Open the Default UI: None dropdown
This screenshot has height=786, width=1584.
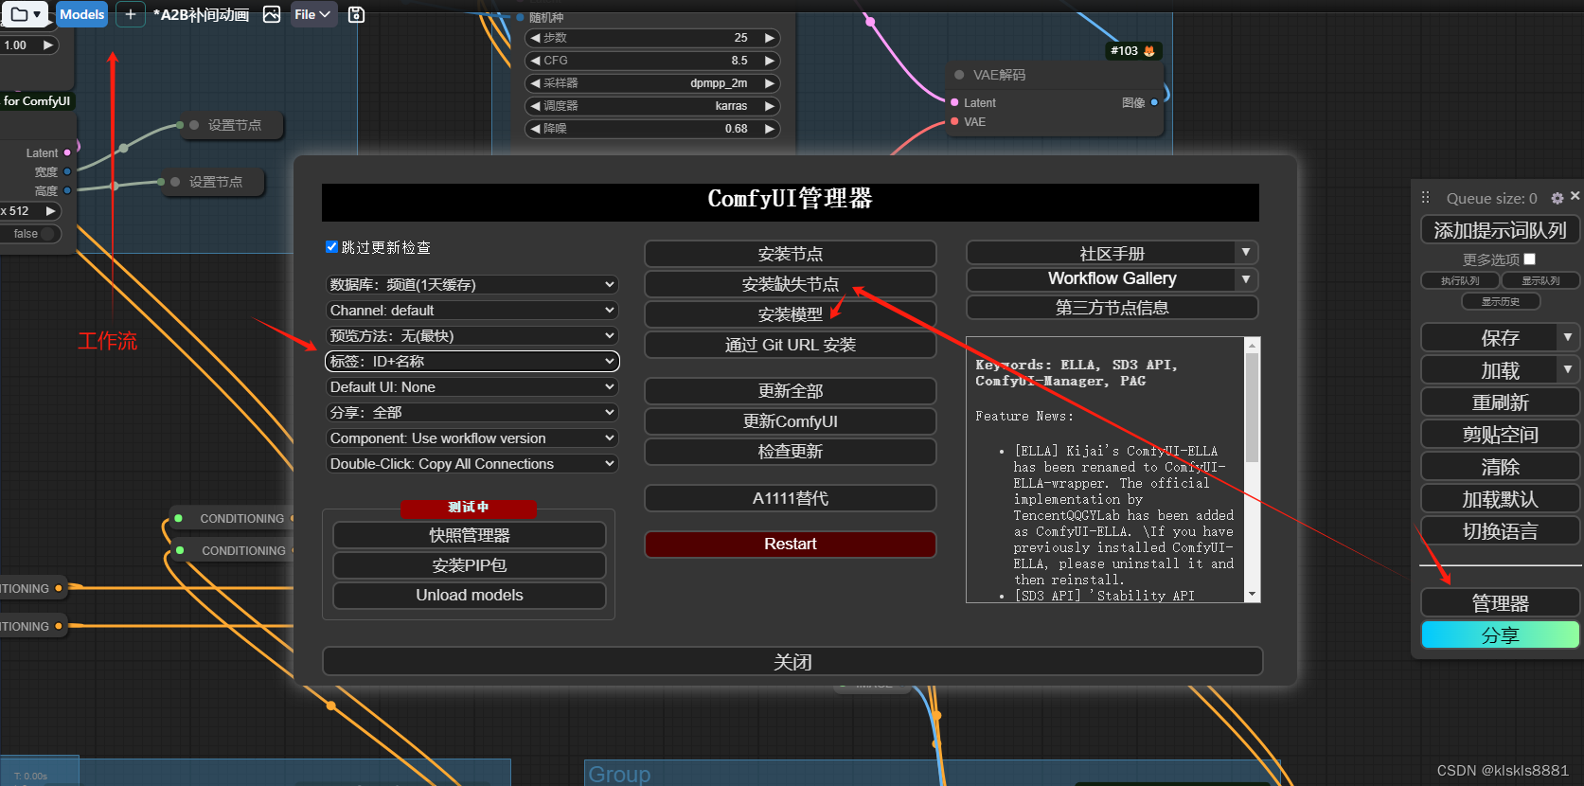pyautogui.click(x=472, y=386)
